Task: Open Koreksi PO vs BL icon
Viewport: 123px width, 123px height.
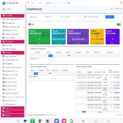Action: tap(3, 30)
